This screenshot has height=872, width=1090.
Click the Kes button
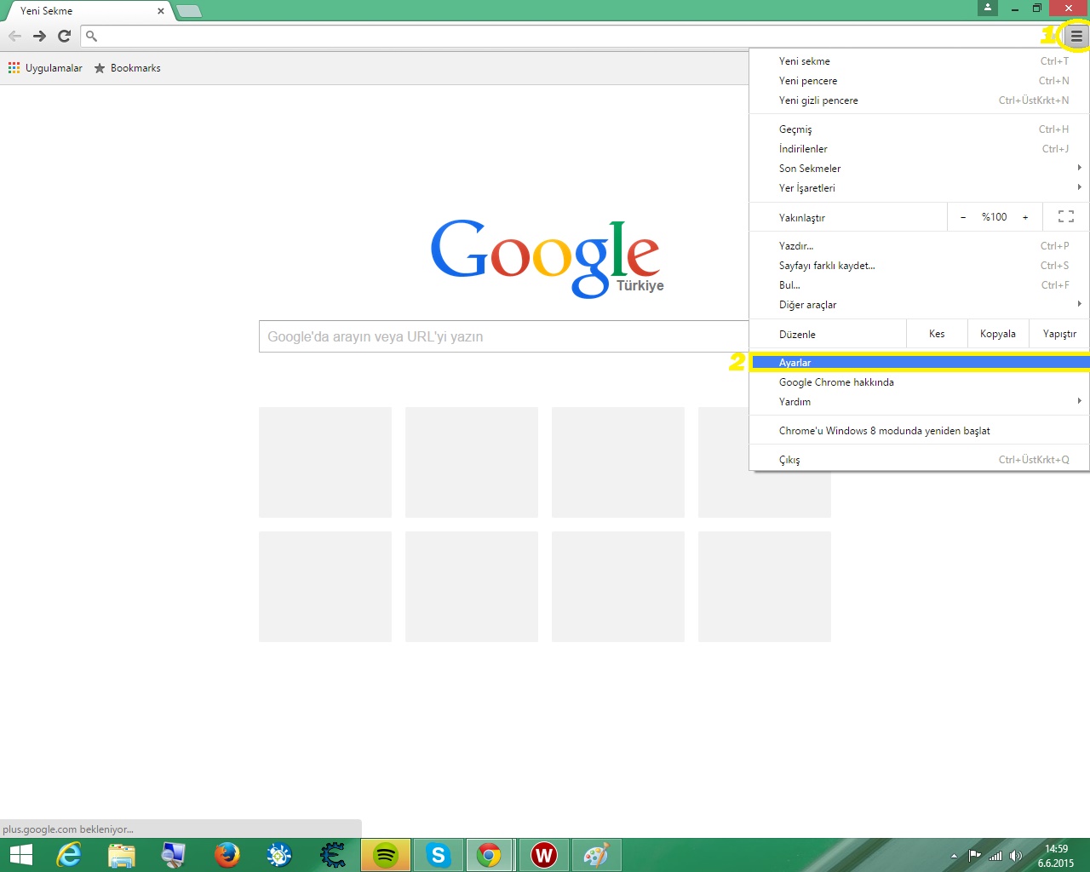[x=937, y=334]
